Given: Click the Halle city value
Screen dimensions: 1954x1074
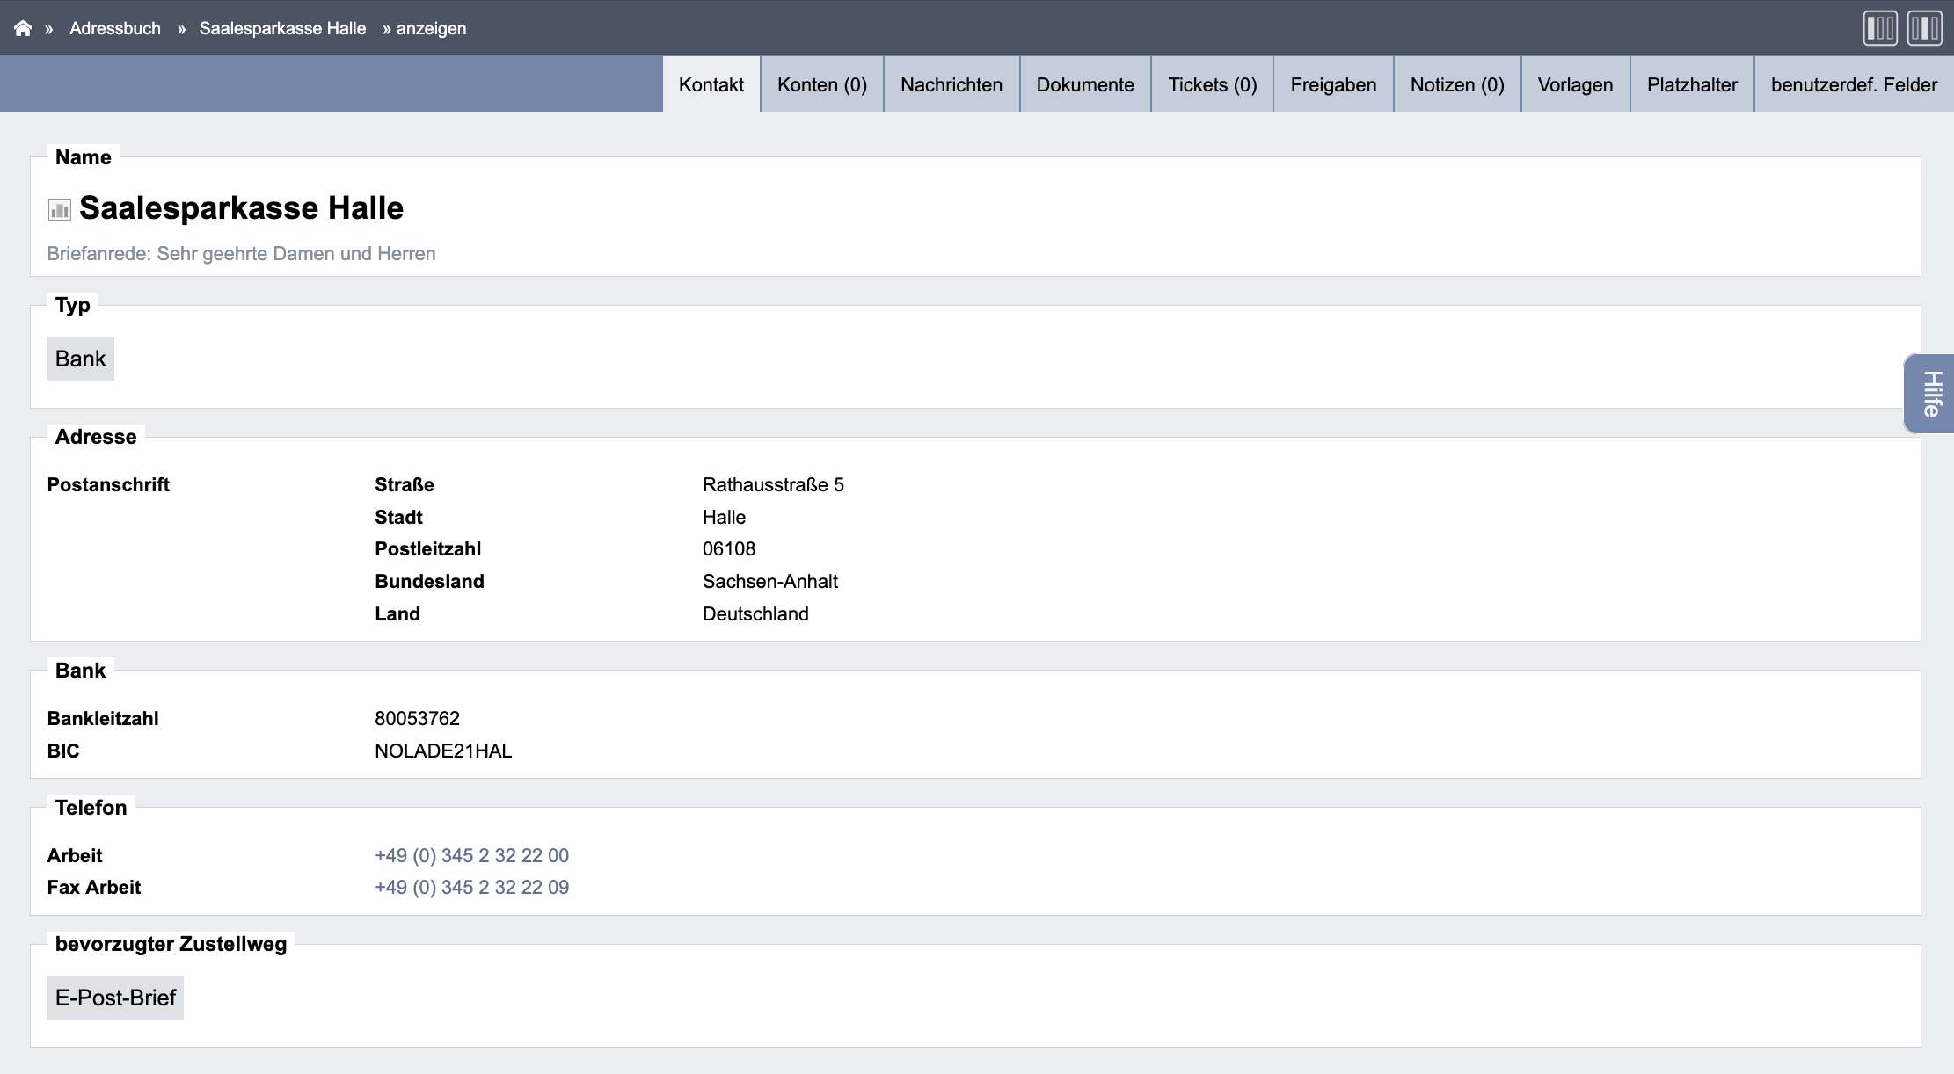Looking at the screenshot, I should tap(724, 517).
